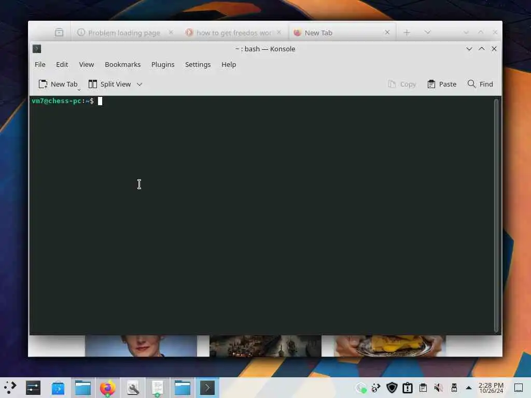This screenshot has width=531, height=398.
Task: Open Discover software store from taskbar
Action: pyautogui.click(x=58, y=388)
